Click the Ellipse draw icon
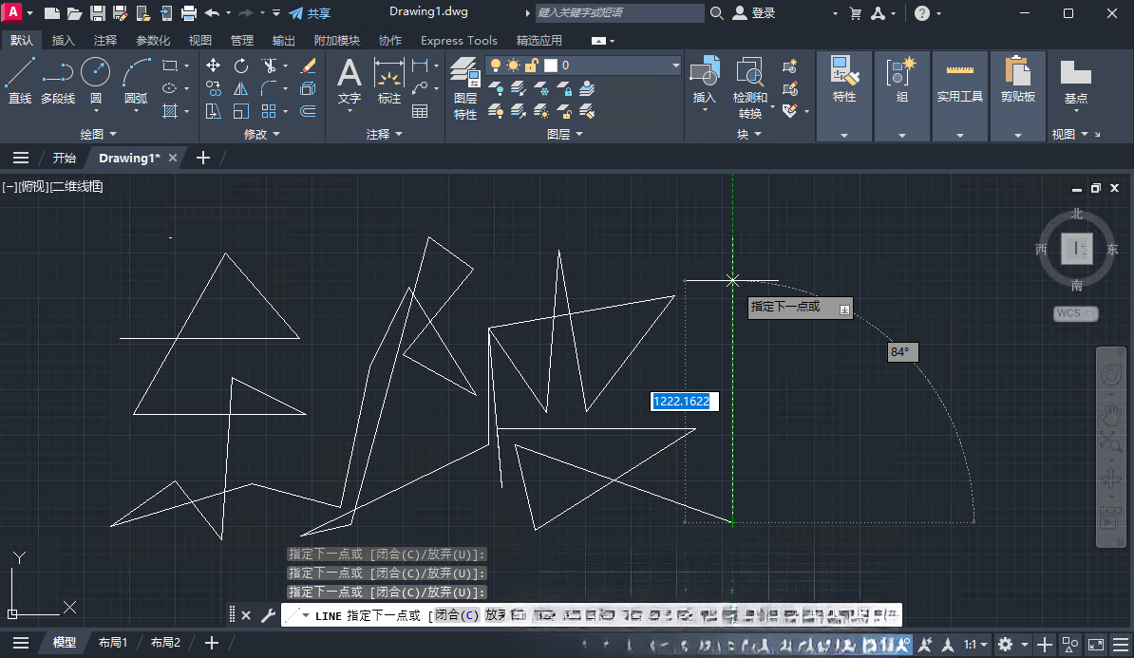This screenshot has width=1134, height=658. coord(170,88)
